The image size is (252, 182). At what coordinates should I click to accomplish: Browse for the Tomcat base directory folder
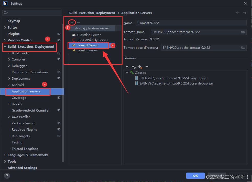tap(243, 48)
